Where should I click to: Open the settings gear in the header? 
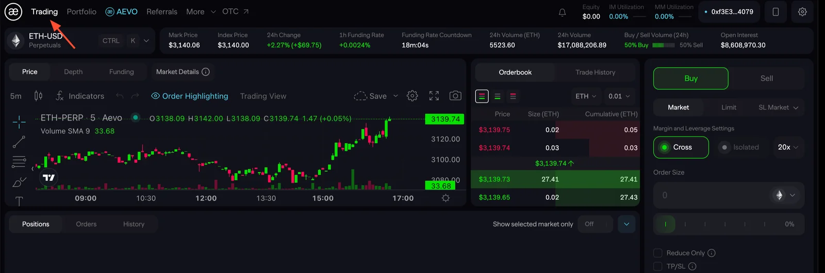tap(802, 12)
